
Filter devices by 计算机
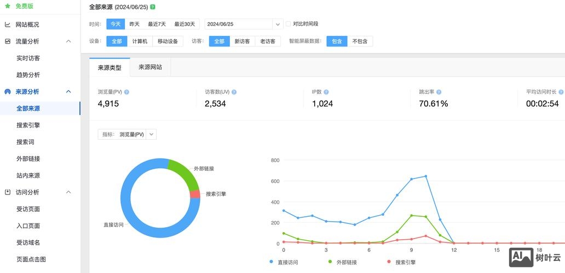[140, 41]
